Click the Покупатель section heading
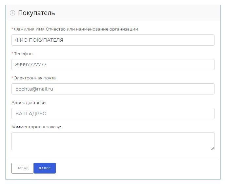 click(x=36, y=13)
